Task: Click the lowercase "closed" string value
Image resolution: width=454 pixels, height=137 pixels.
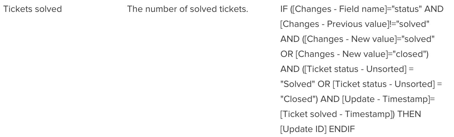Action: click(x=411, y=54)
